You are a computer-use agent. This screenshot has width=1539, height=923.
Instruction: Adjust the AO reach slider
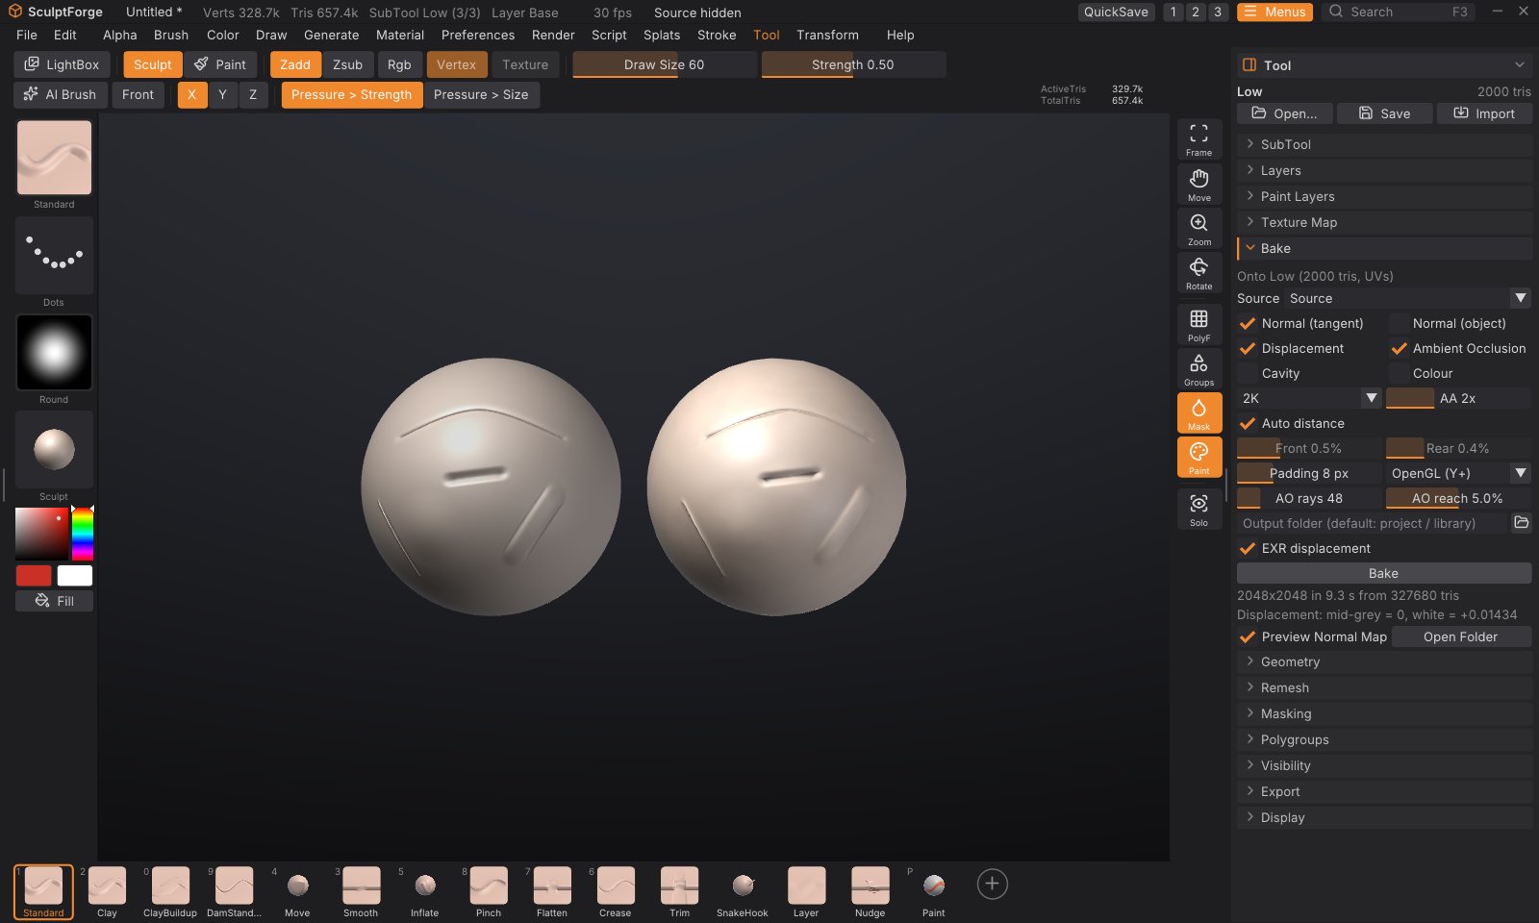[x=1458, y=498]
